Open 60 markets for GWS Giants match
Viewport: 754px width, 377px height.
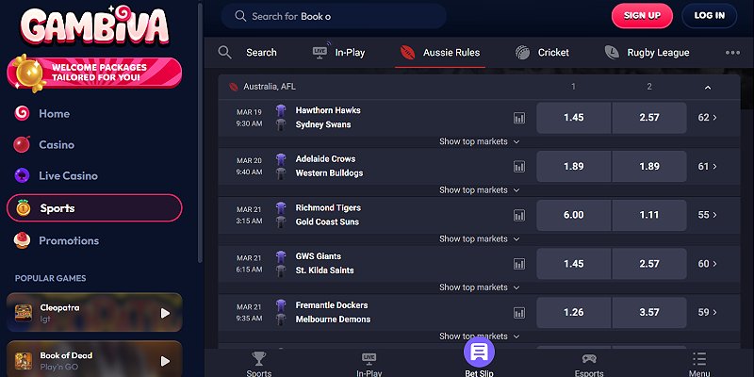pos(708,264)
